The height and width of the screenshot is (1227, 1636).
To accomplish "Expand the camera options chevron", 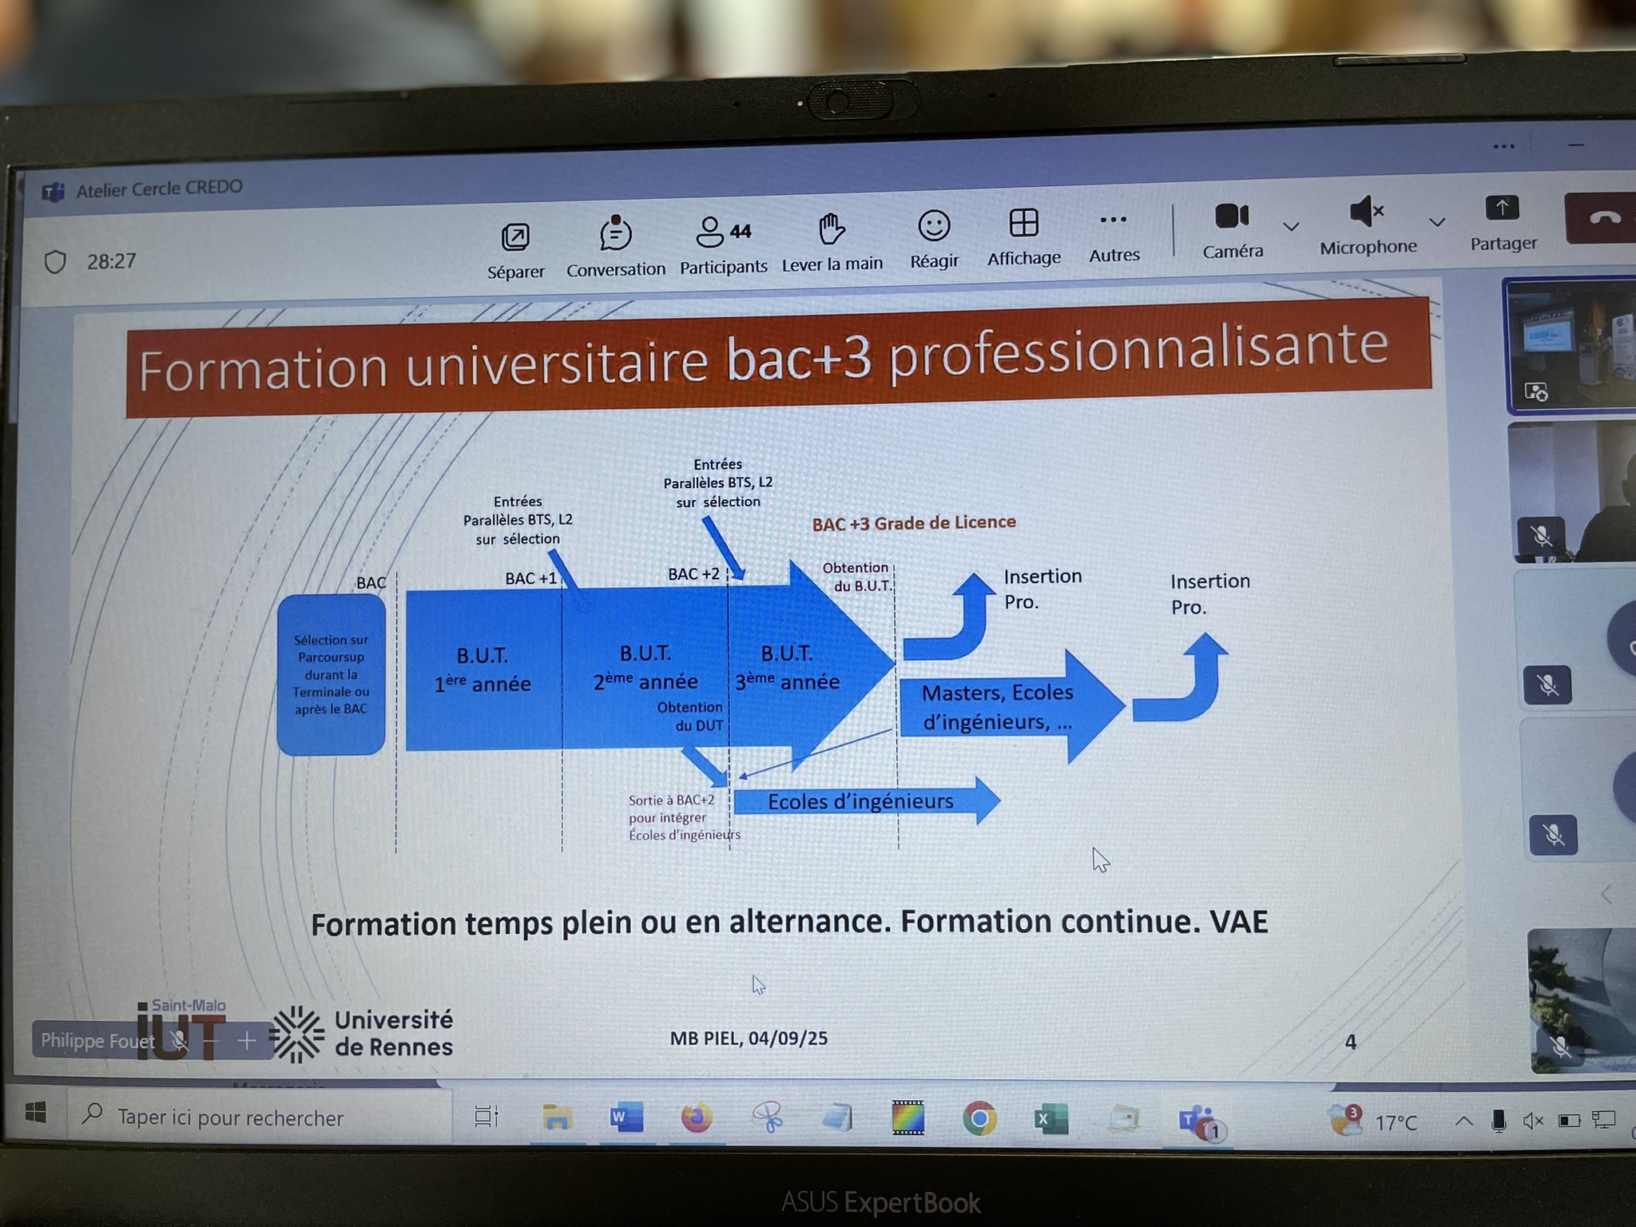I will click(1291, 227).
